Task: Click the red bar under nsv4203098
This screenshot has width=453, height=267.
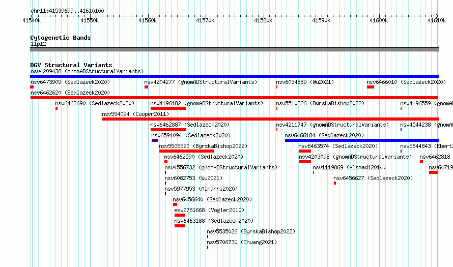Action: [305, 162]
